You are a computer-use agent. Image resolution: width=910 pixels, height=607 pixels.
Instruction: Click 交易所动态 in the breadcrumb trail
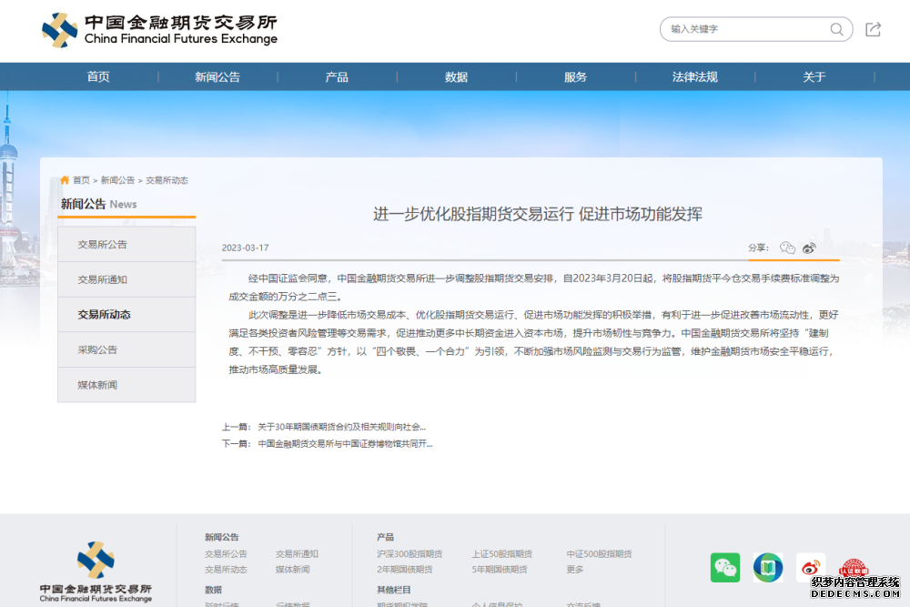point(167,180)
